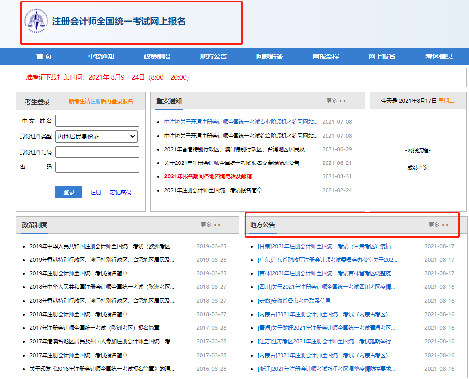Open 2019年注册会计师全国统一考试报名简章
Image resolution: width=469 pixels, height=379 pixels.
78,273
